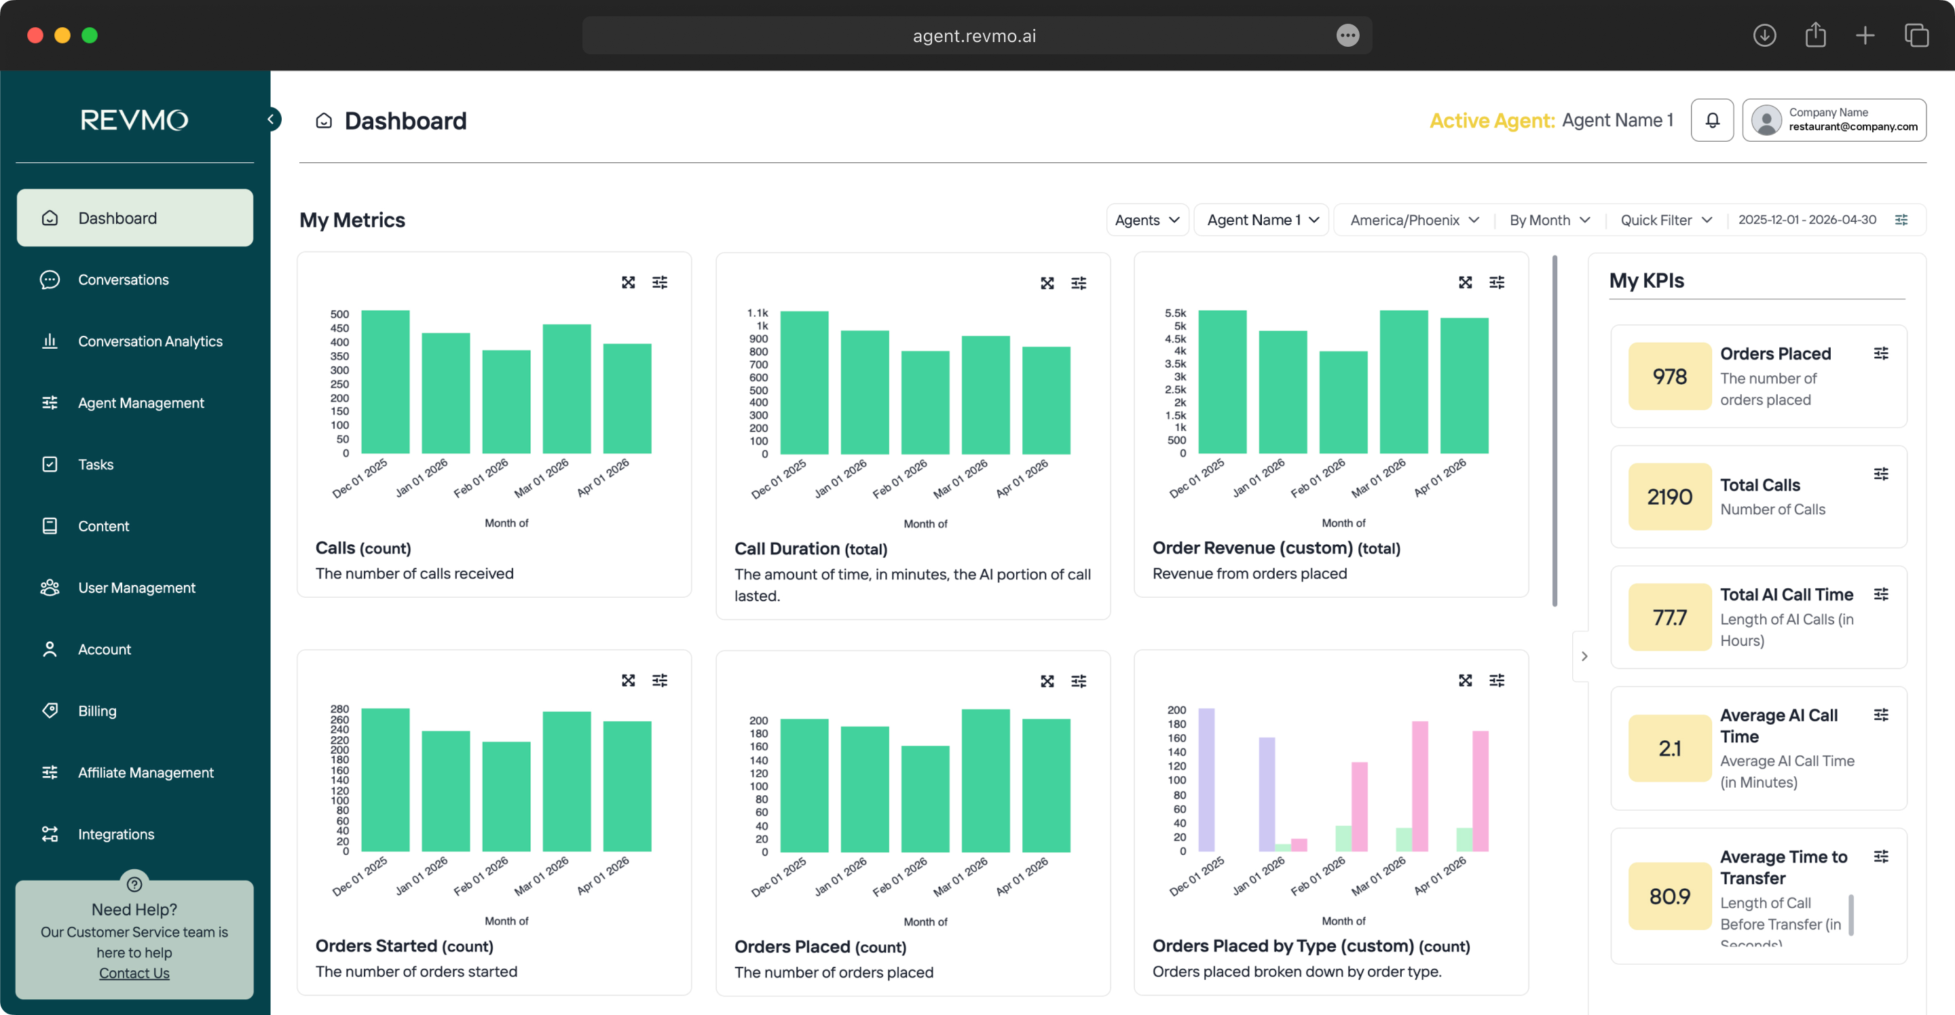This screenshot has height=1015, width=1955.
Task: Open settings for Calls (count) chart
Action: pyautogui.click(x=660, y=282)
